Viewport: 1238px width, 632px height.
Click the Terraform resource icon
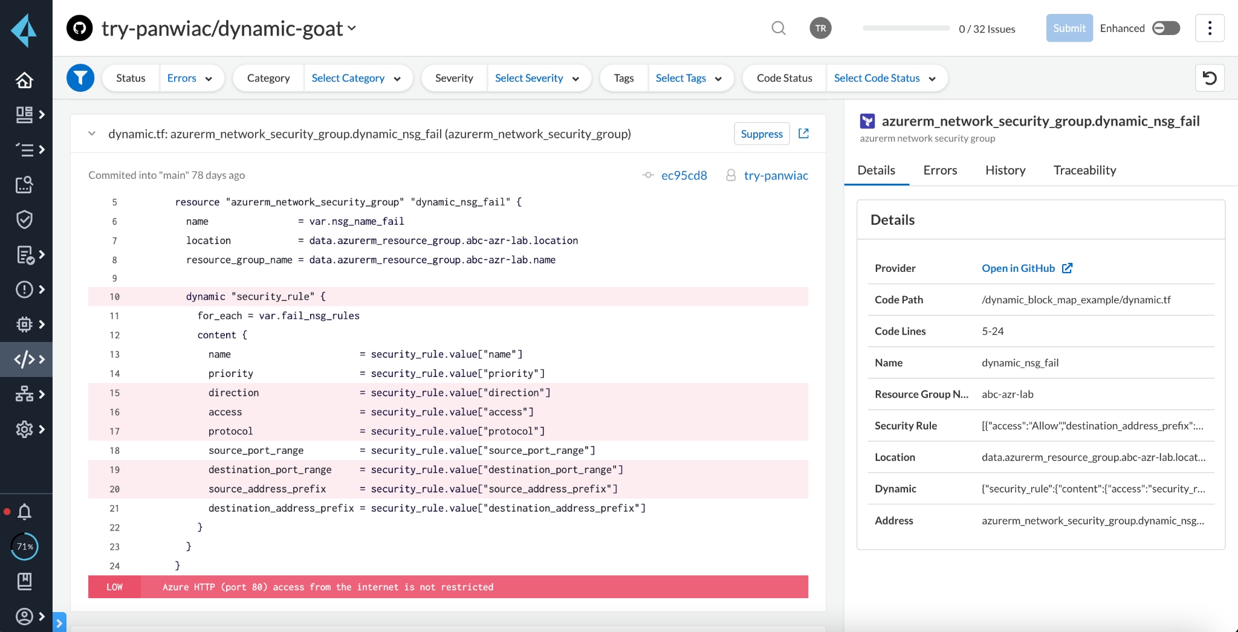(867, 121)
